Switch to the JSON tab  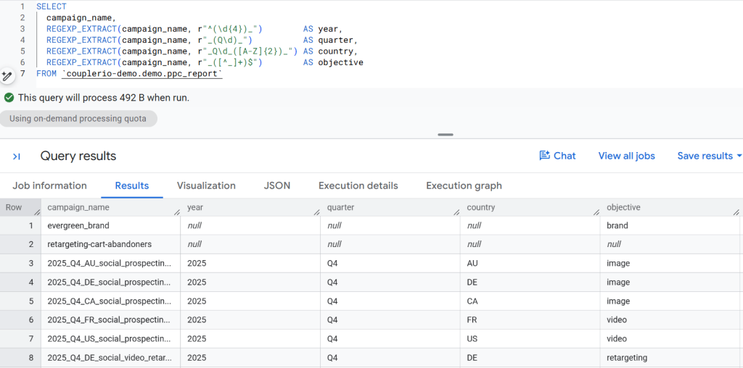(x=277, y=186)
